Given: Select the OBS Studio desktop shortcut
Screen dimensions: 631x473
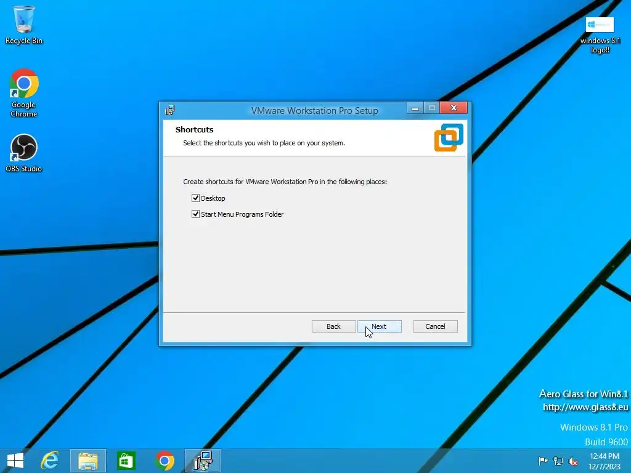Looking at the screenshot, I should click(x=24, y=153).
